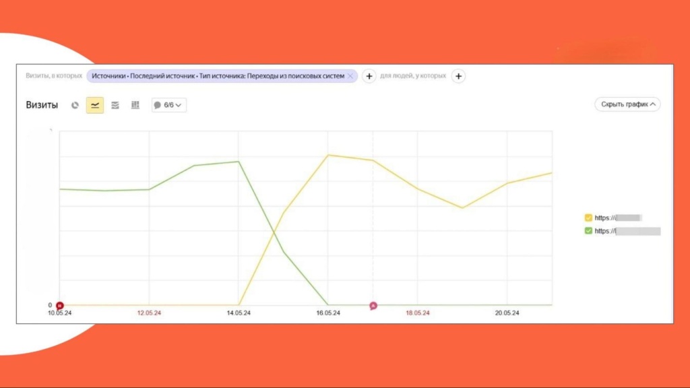Click the yellow line peak at 16.05.24
The width and height of the screenshot is (690, 388).
pyautogui.click(x=327, y=155)
